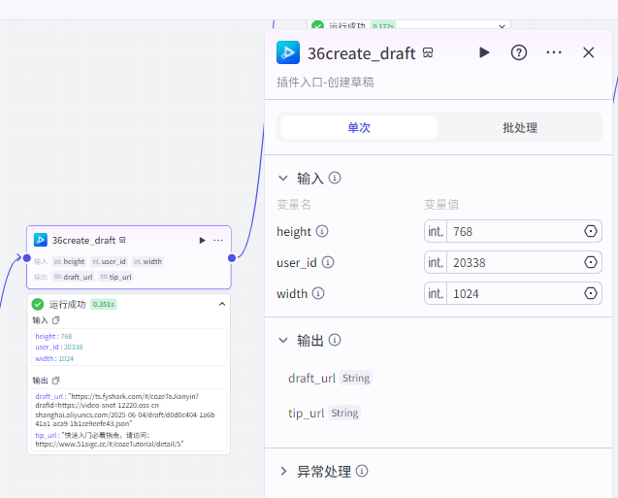Image resolution: width=618 pixels, height=498 pixels.
Task: Collapse the 输出 section
Action: tap(283, 340)
